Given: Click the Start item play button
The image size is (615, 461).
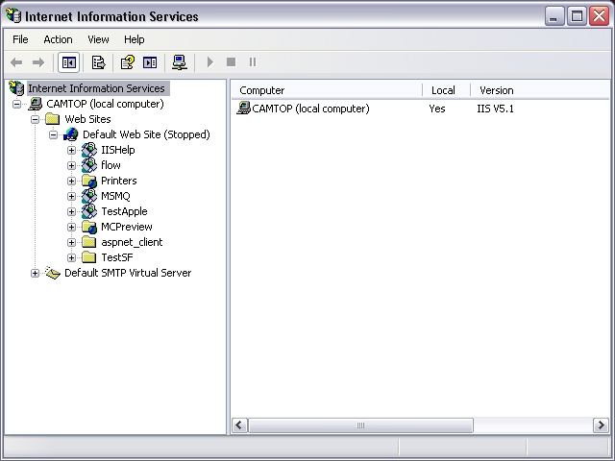Looking at the screenshot, I should tap(209, 61).
